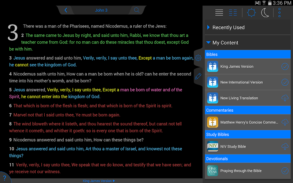Tap the battery indicator in the status bar
This screenshot has width=293, height=183.
click(x=270, y=3)
